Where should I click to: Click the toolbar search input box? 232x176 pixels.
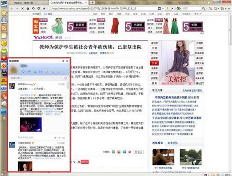tap(192, 8)
